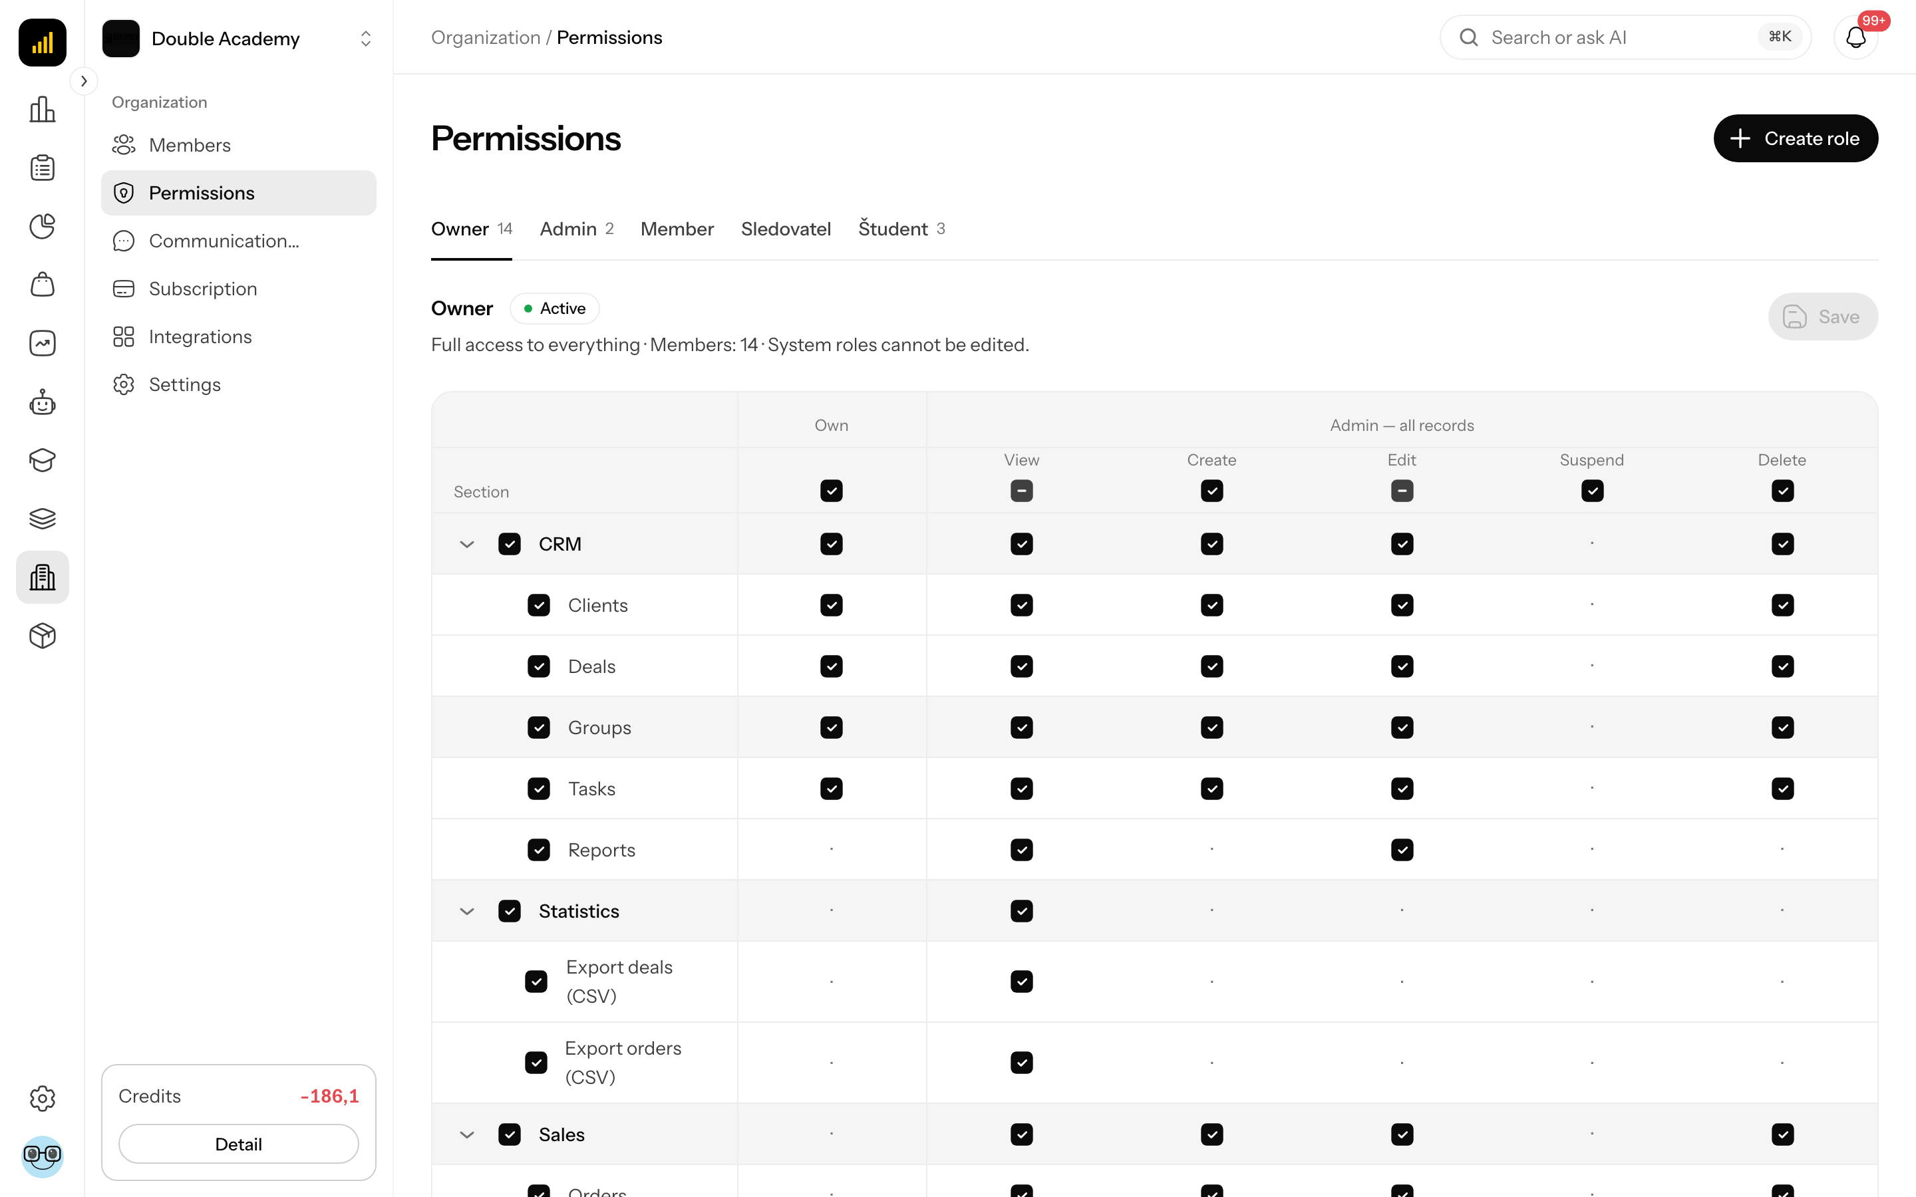Image resolution: width=1916 pixels, height=1197 pixels.
Task: Switch to the Sledovatel role tab
Action: point(786,229)
